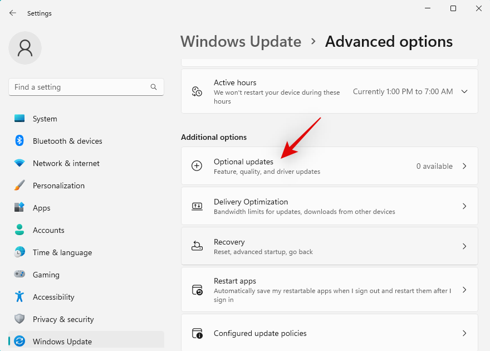
Task: Click the Recovery icon
Action: coord(197,246)
